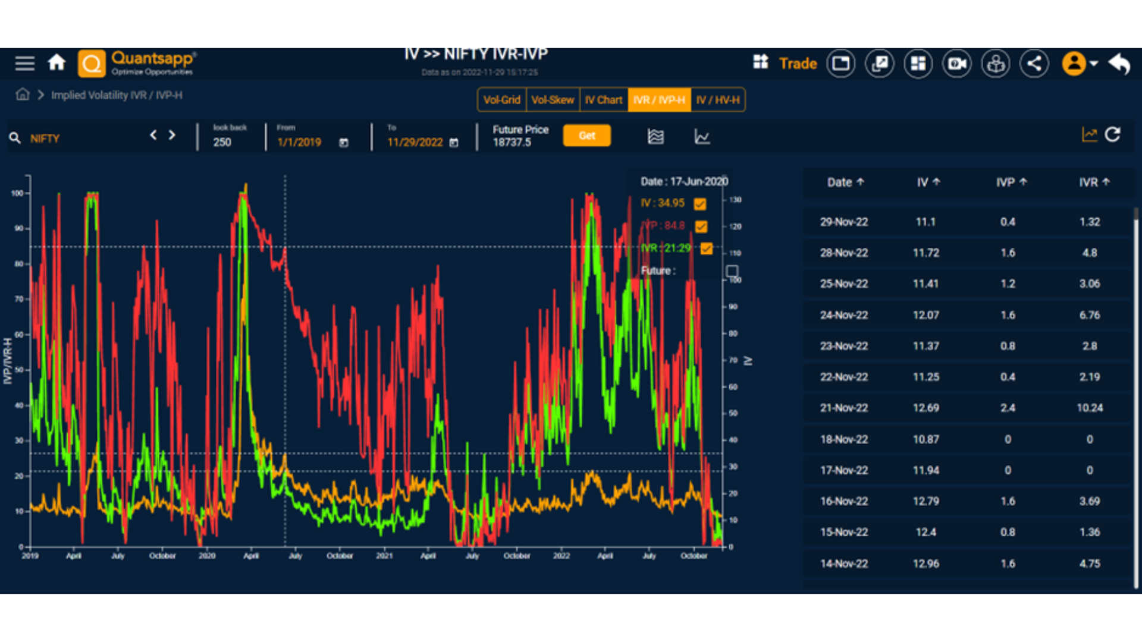Uncheck the IV series checkbox

pos(700,204)
